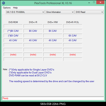Click the red (note) cell under DVD+R/-R DL
This screenshot has width=106, height=106.
[x=73, y=55]
